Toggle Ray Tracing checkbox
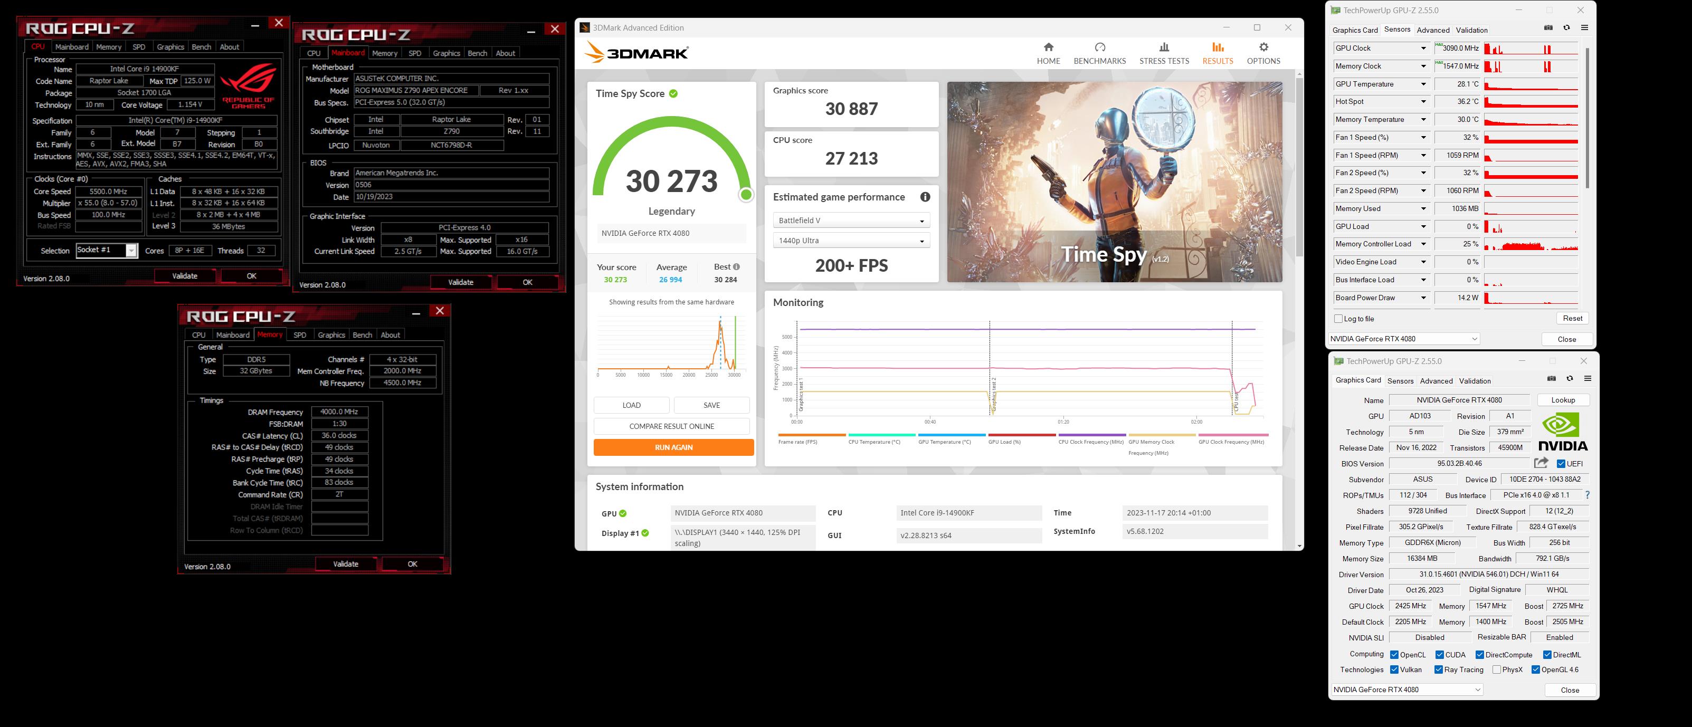 (x=1439, y=670)
